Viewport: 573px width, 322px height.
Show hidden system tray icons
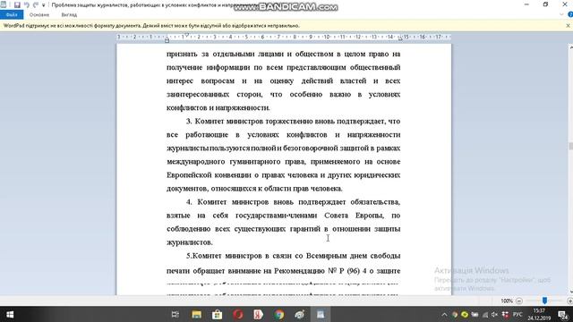tap(444, 314)
